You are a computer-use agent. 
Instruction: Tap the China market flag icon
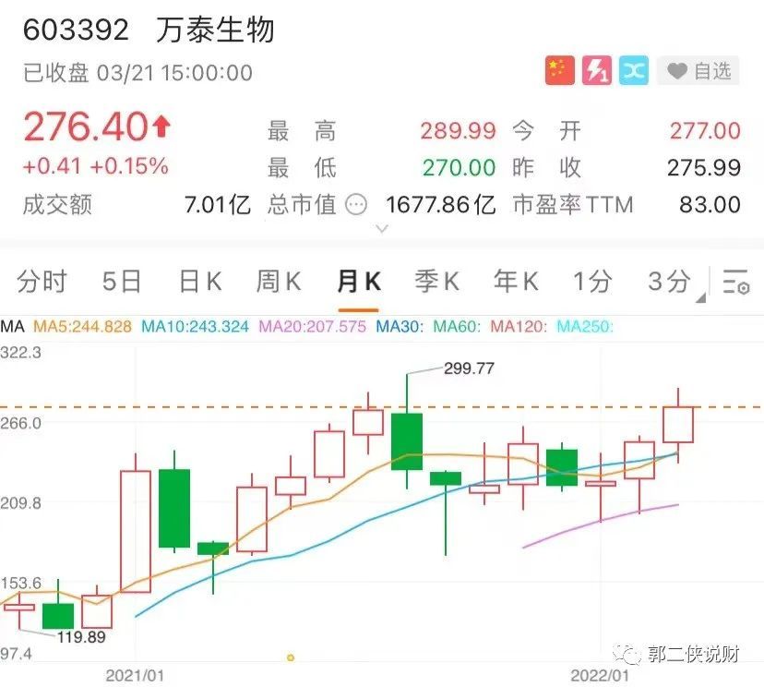pos(559,71)
